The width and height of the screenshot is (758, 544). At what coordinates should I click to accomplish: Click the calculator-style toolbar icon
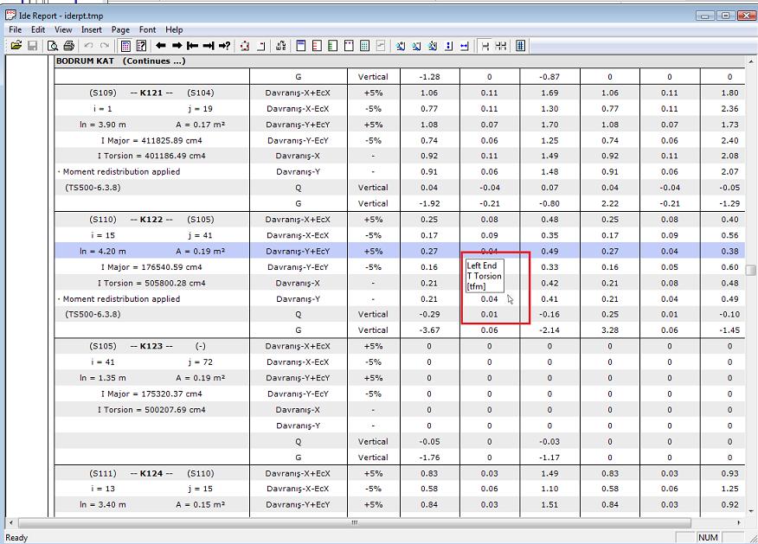click(x=125, y=46)
